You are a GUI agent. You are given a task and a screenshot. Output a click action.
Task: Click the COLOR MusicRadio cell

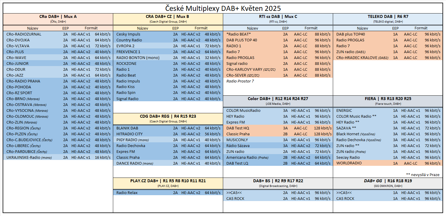[243, 110]
